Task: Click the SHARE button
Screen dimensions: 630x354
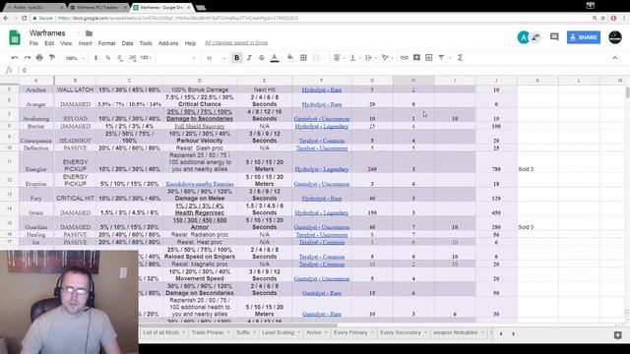Action: [584, 37]
